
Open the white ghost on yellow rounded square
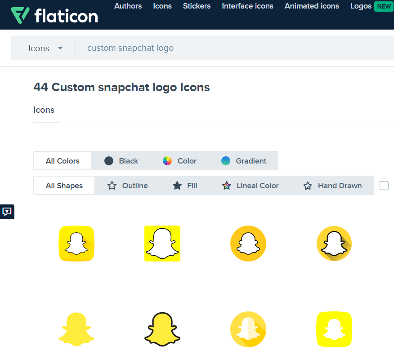click(334, 329)
